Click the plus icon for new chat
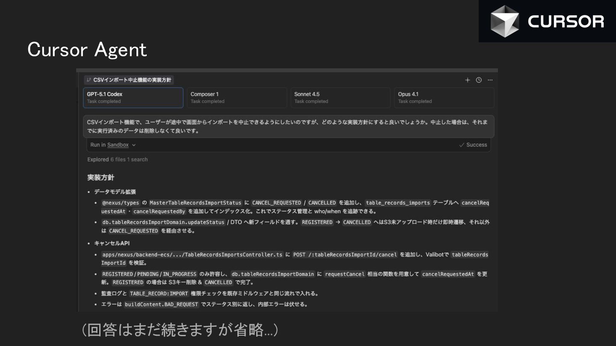Image resolution: width=616 pixels, height=346 pixels. [x=468, y=80]
